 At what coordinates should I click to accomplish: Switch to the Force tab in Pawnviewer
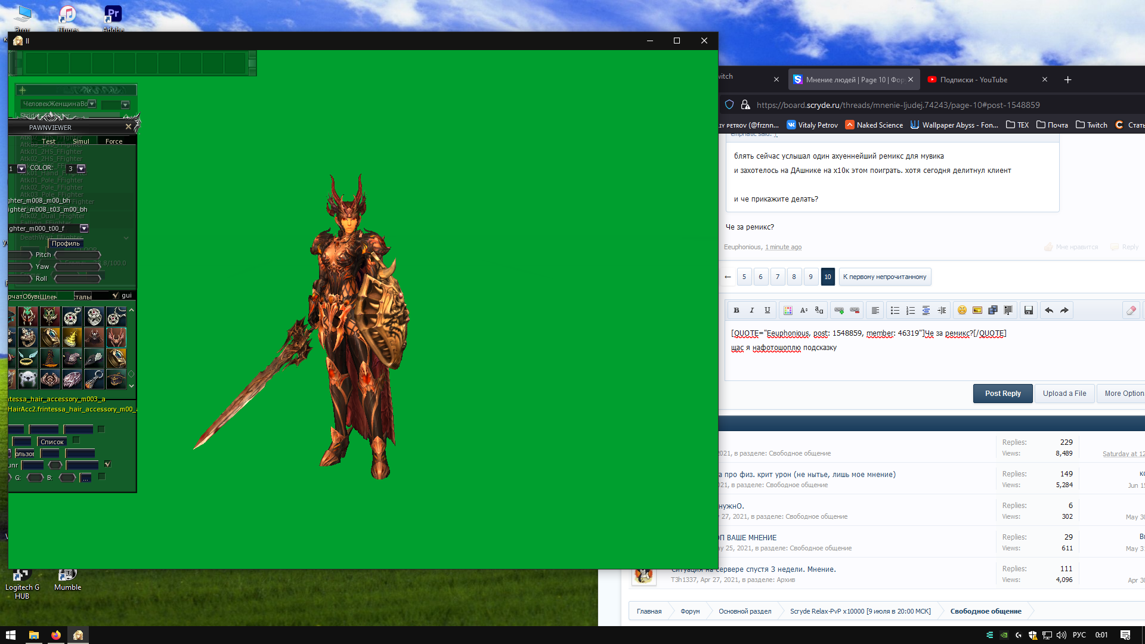[113, 141]
